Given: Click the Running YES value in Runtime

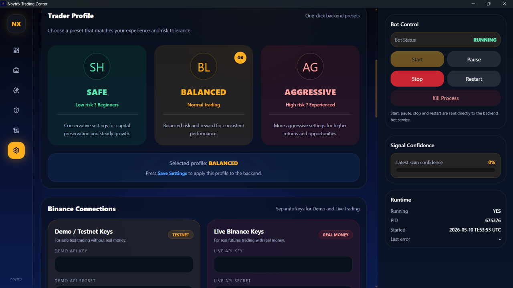Looking at the screenshot, I should 497,211.
